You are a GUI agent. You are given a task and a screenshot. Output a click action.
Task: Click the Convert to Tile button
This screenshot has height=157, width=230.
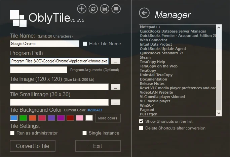tap(33, 146)
